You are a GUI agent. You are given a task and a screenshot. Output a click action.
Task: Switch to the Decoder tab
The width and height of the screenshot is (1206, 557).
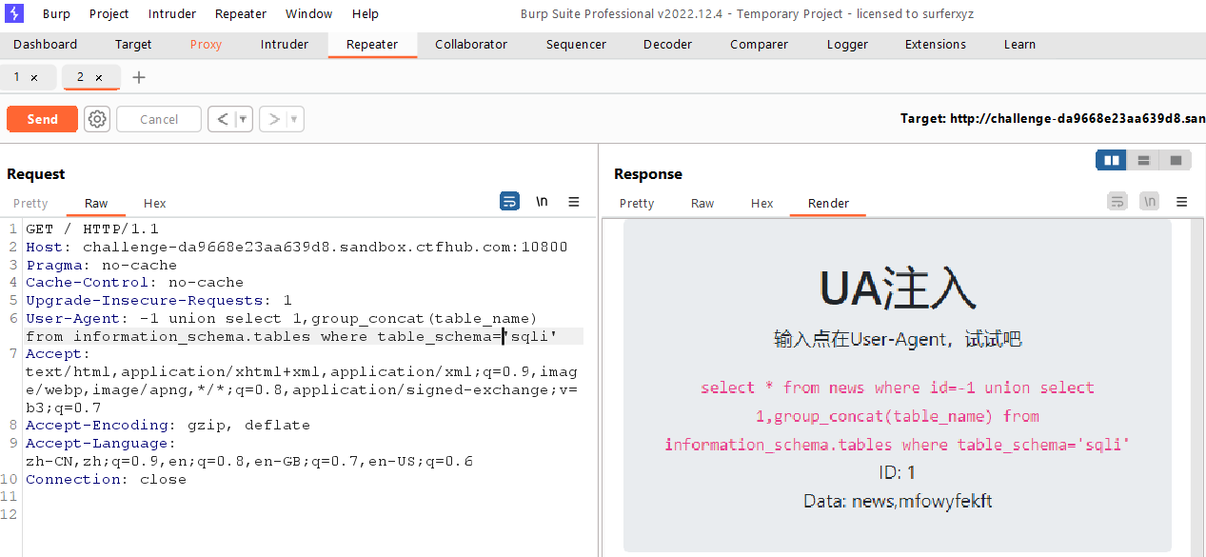[x=667, y=45]
